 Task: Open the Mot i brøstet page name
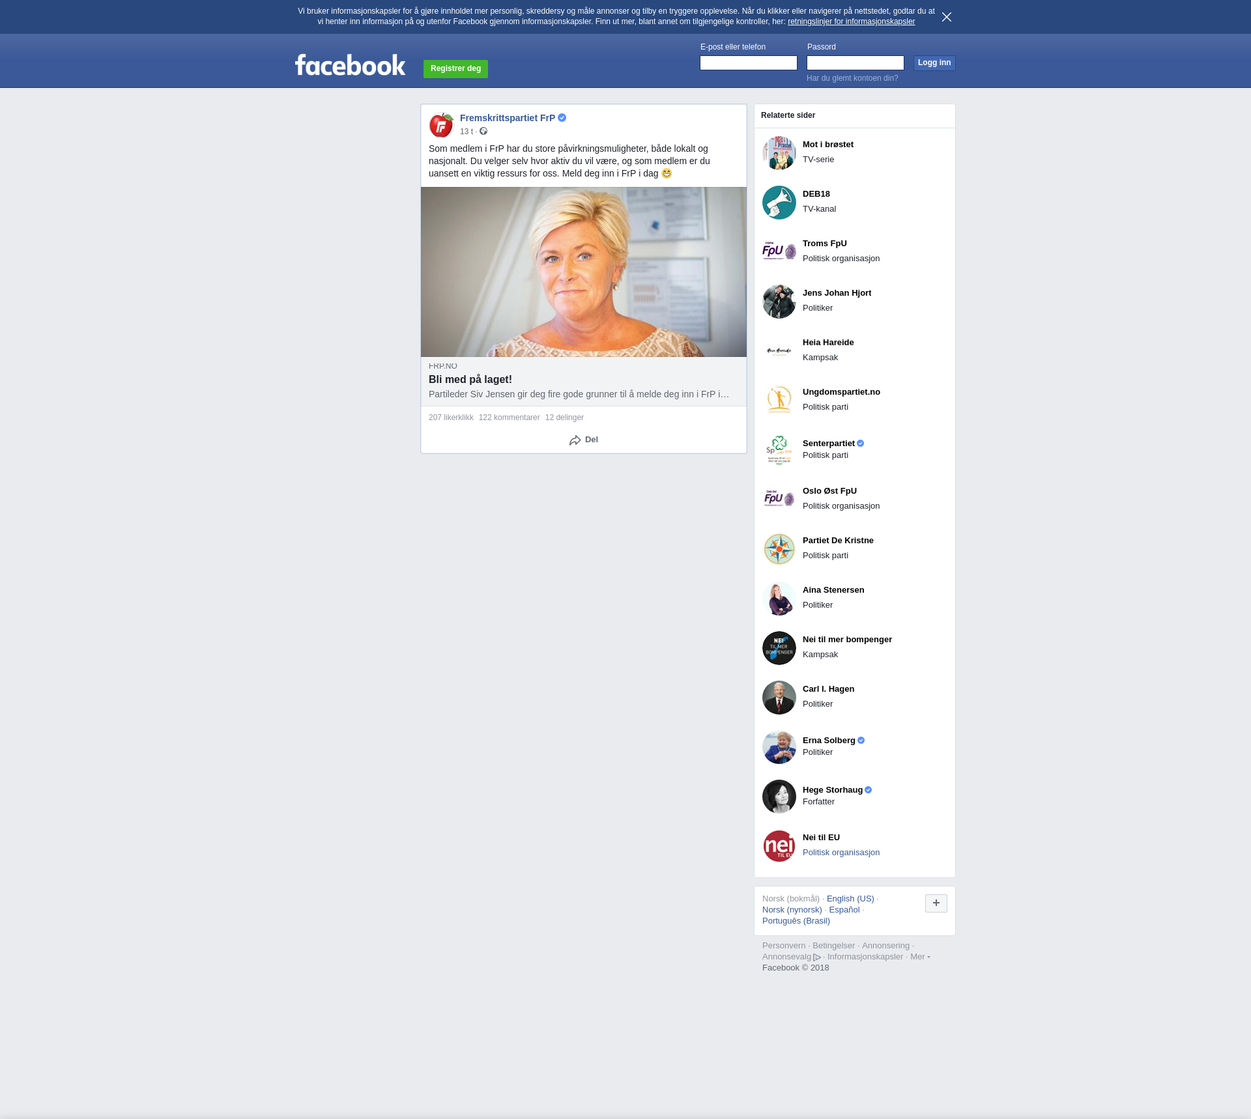coord(828,145)
